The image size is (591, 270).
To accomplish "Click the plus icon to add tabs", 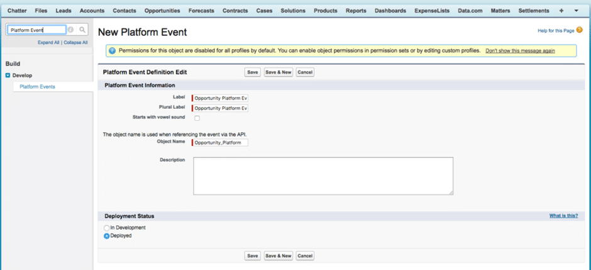I will pyautogui.click(x=561, y=11).
